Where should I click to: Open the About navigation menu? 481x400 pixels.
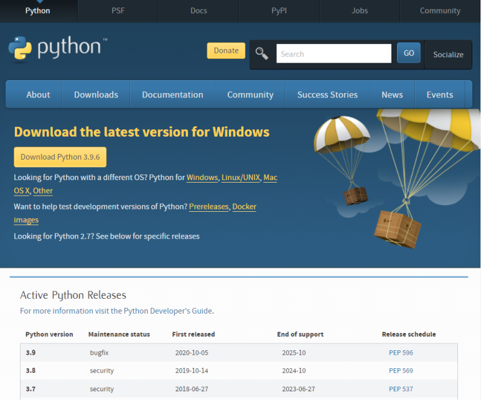pos(38,94)
